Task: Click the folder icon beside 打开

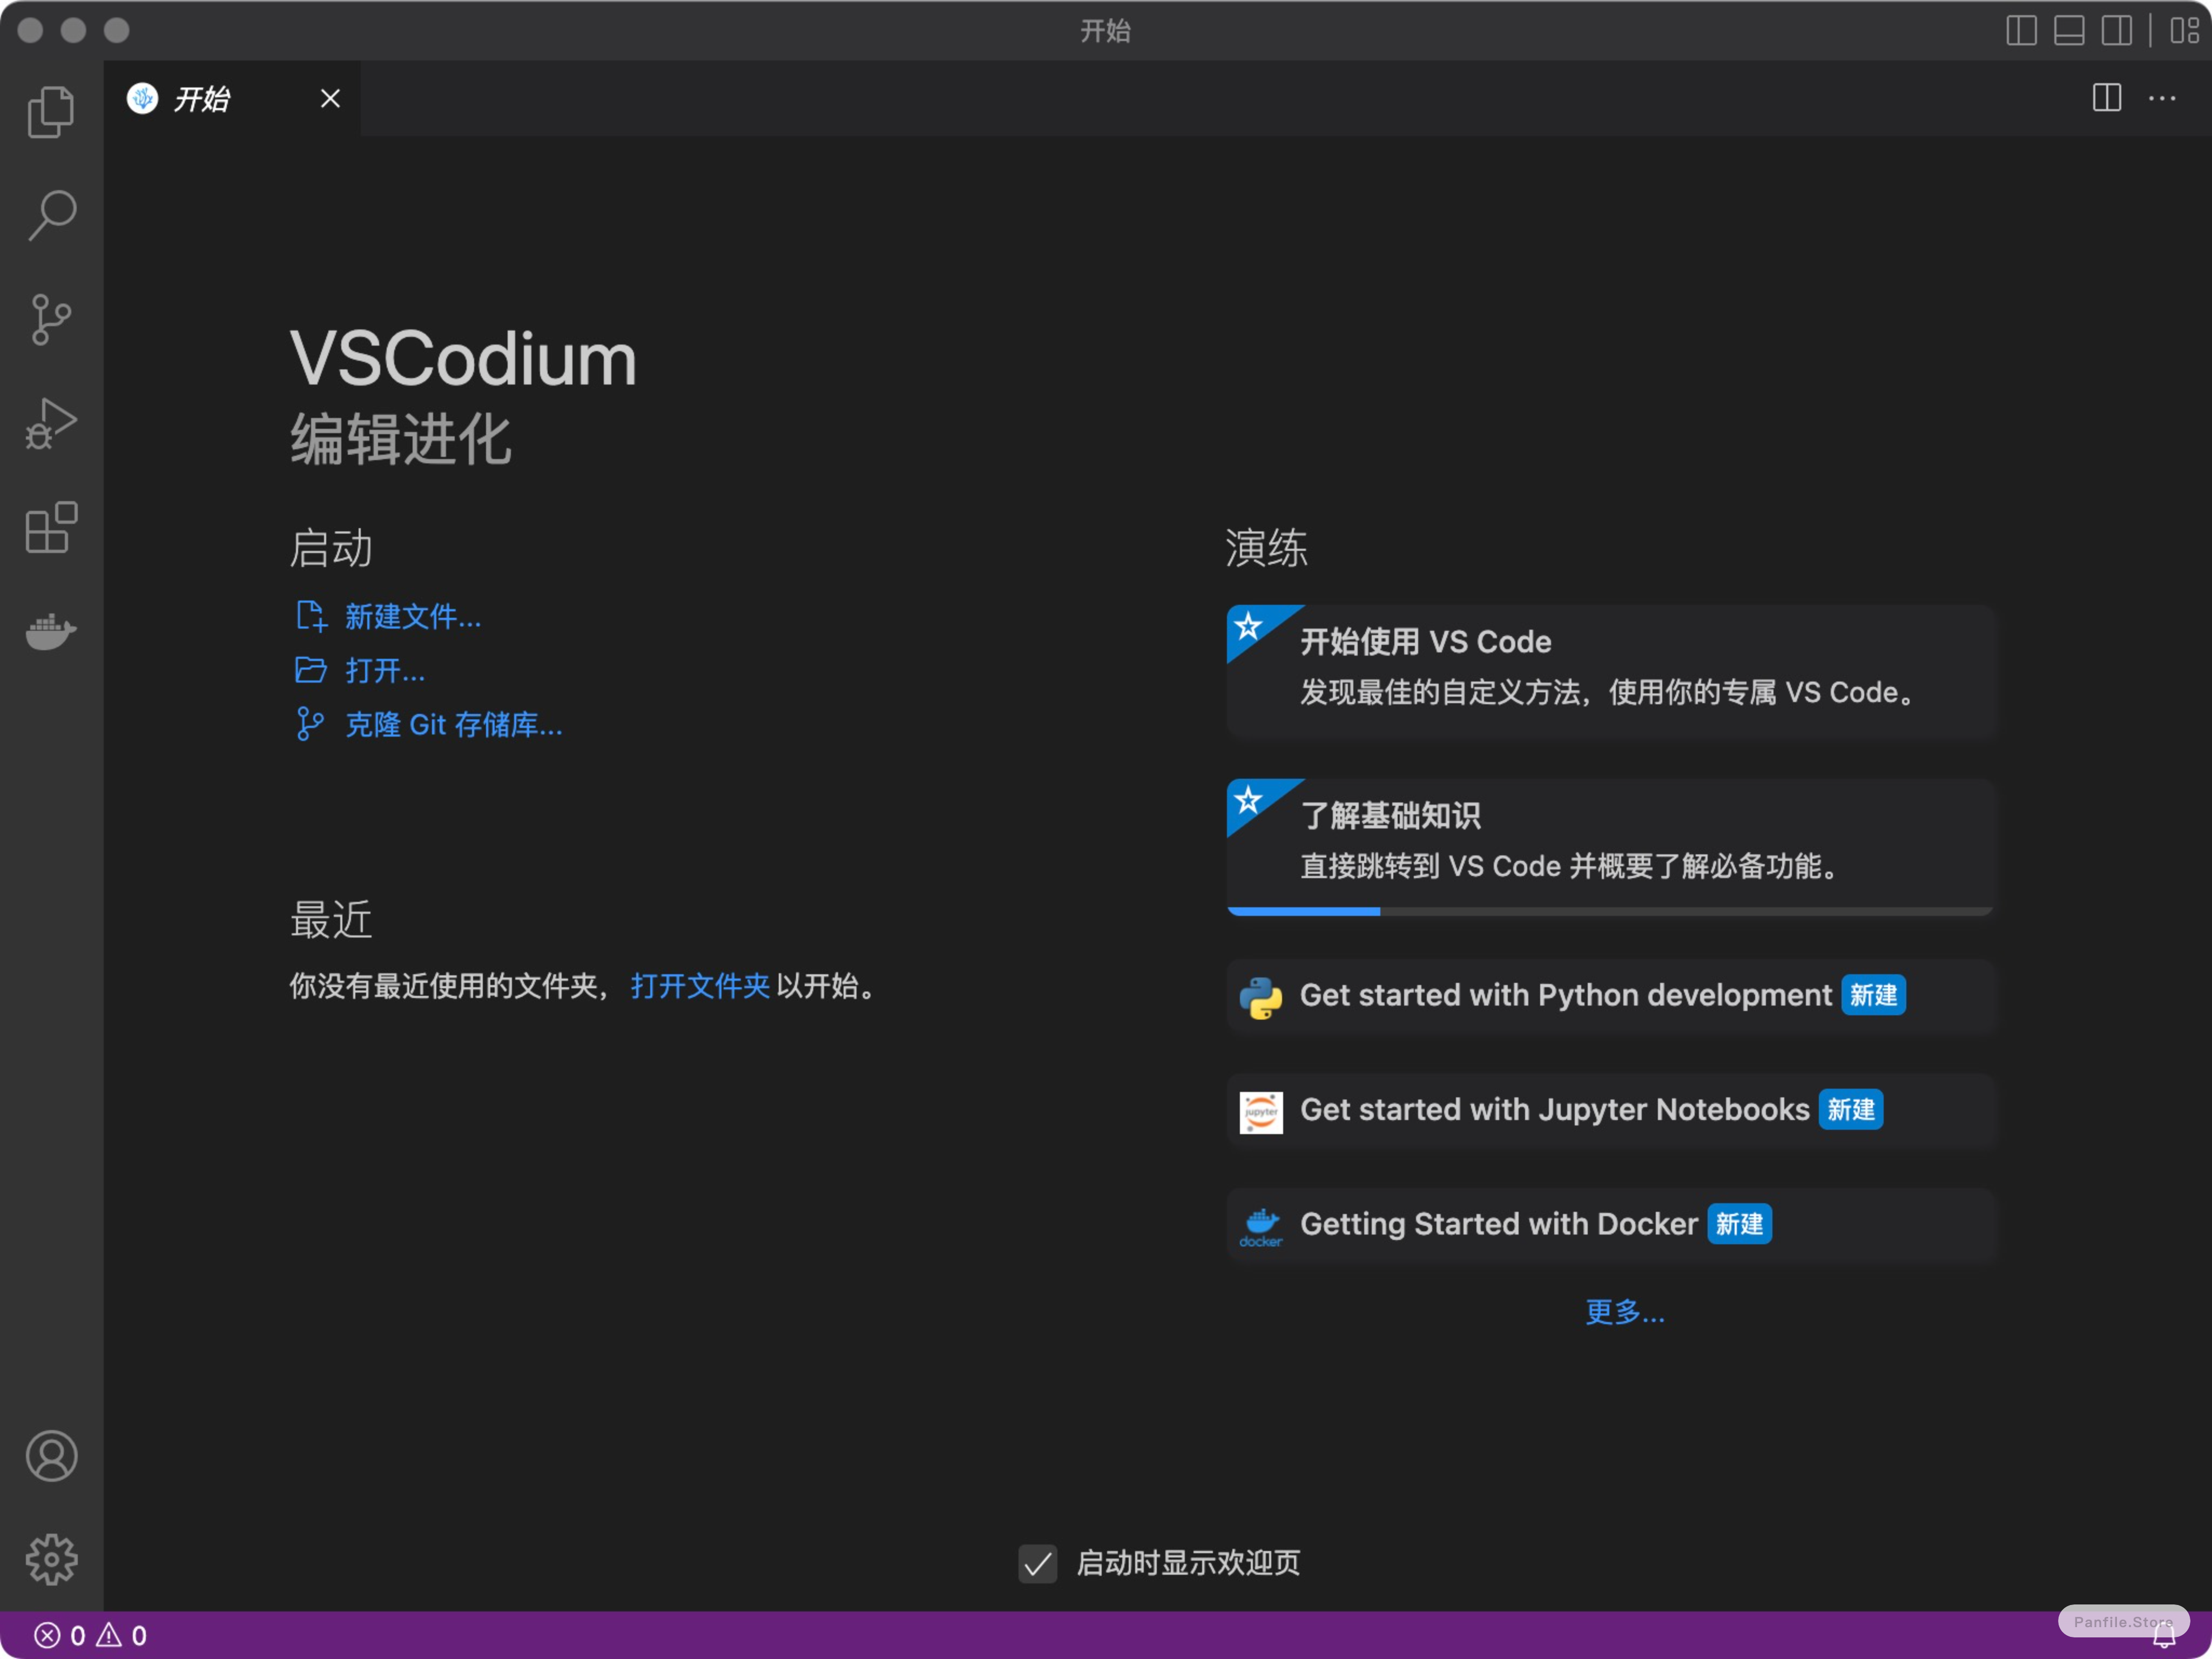Action: [x=311, y=670]
